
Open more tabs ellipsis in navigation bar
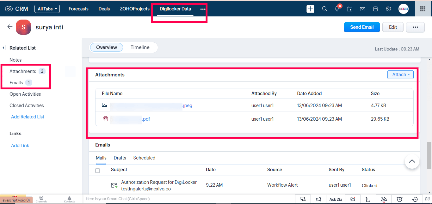[203, 9]
